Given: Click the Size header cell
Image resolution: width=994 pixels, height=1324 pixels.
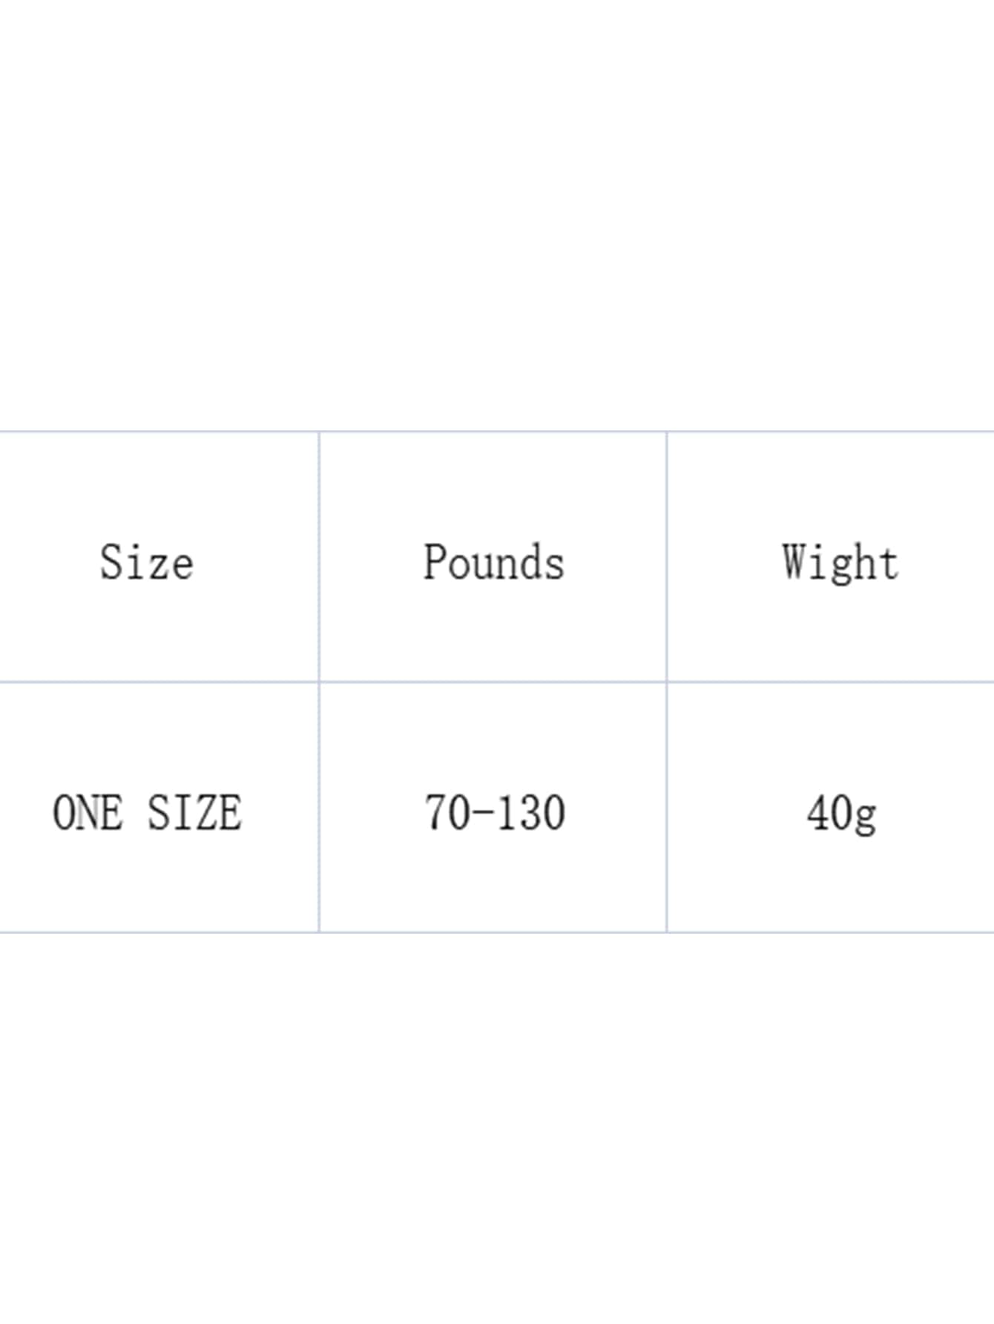Looking at the screenshot, I should point(147,561).
